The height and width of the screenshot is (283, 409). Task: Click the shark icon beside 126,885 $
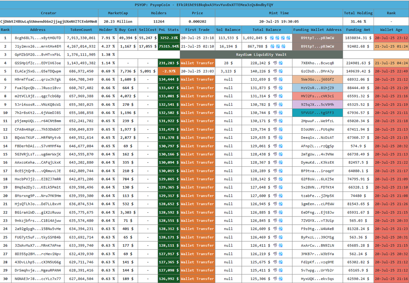coord(274,212)
